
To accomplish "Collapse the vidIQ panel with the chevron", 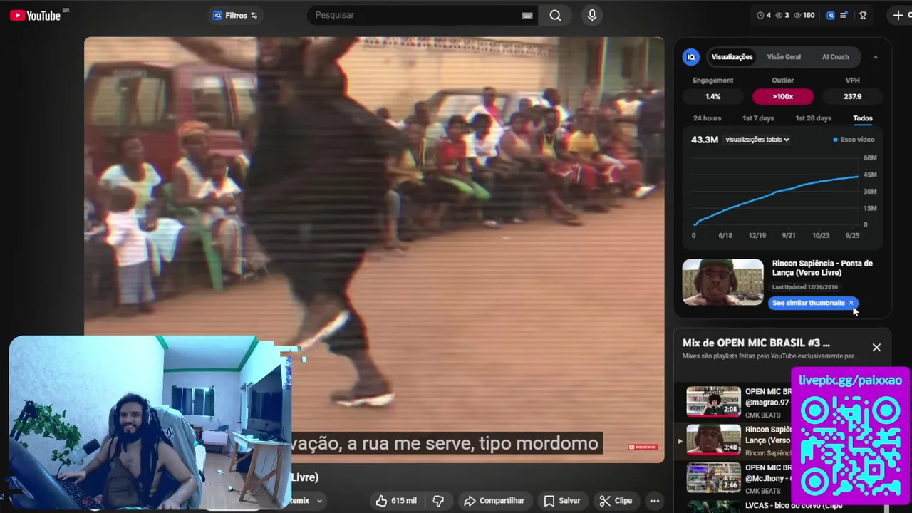I will click(x=875, y=57).
